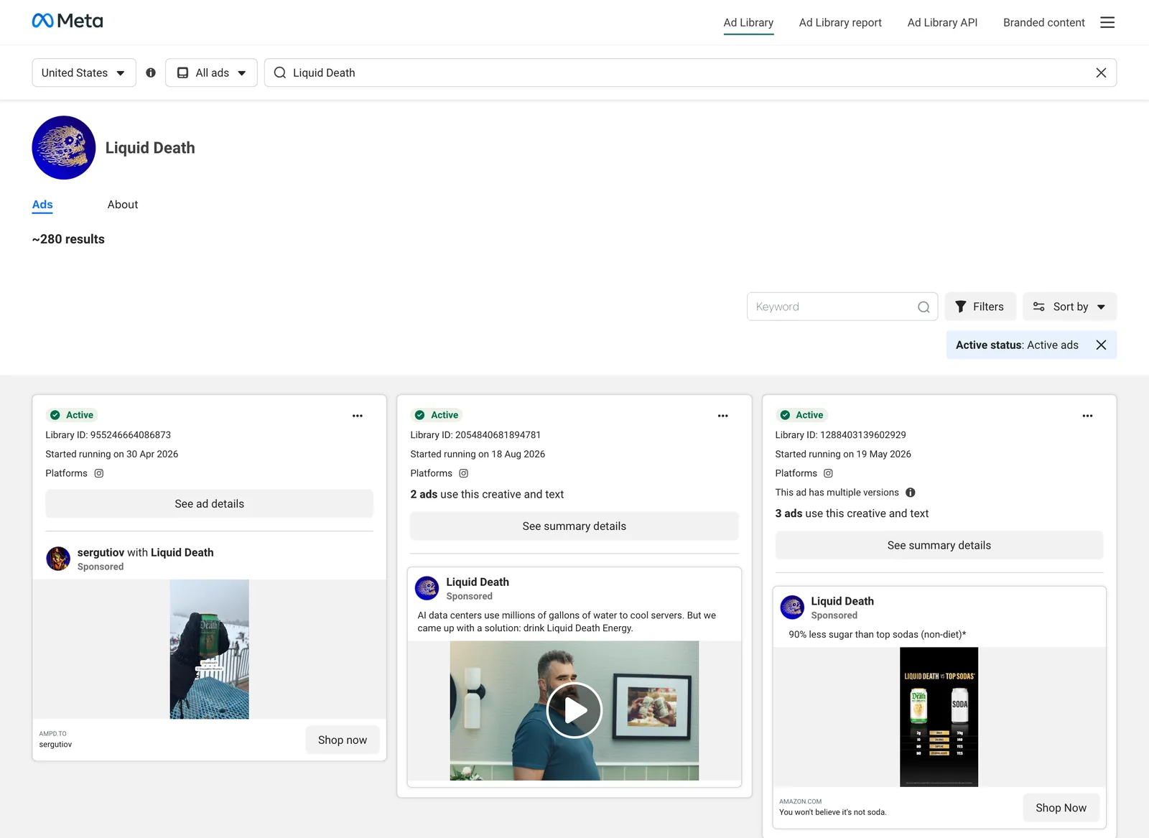Open the Ad Library API page
The image size is (1149, 838).
(x=942, y=22)
